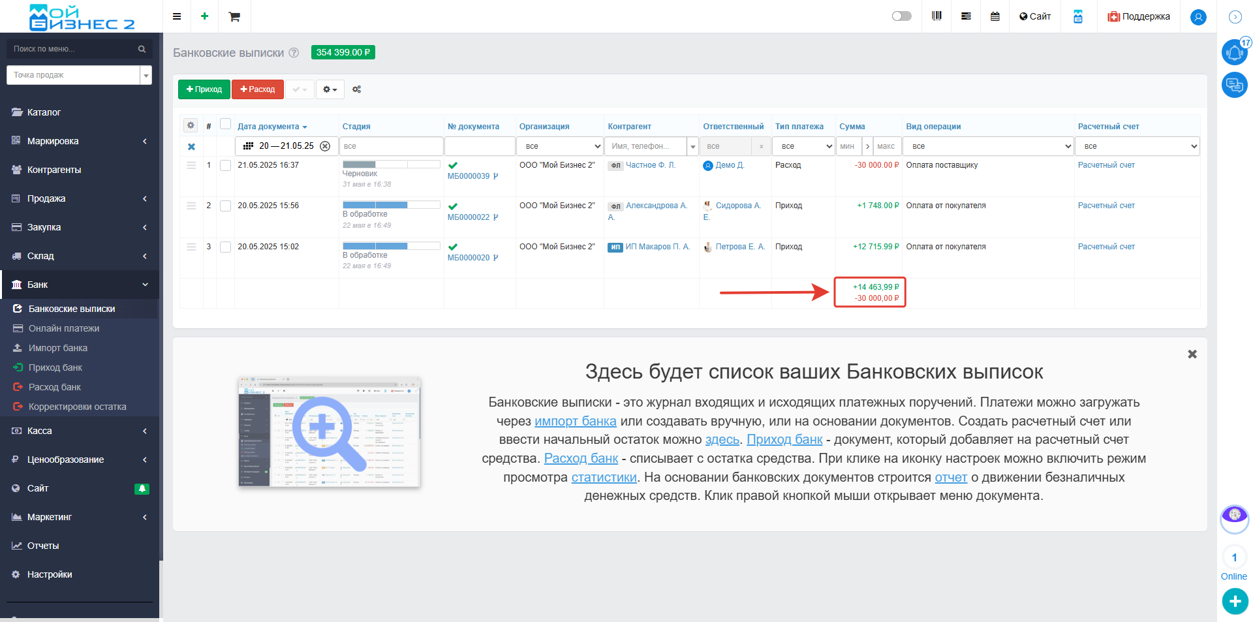Open the chat messages icon
The width and height of the screenshot is (1253, 622).
point(1234,85)
